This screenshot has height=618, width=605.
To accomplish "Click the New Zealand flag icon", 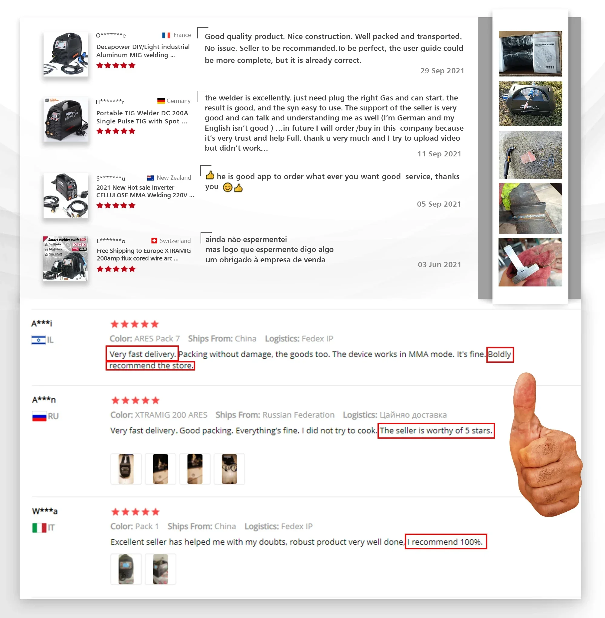I will coord(151,178).
